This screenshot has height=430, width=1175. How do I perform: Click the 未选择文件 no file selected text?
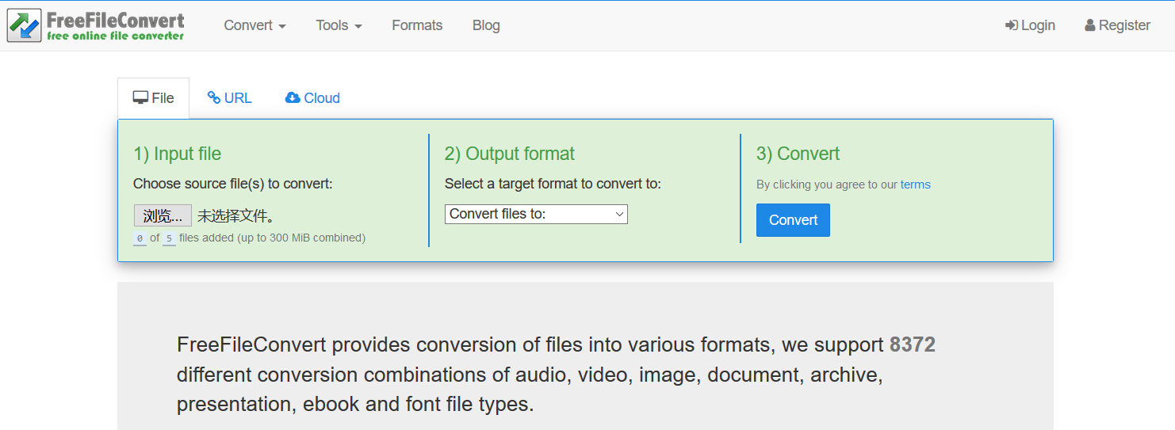[x=236, y=215]
